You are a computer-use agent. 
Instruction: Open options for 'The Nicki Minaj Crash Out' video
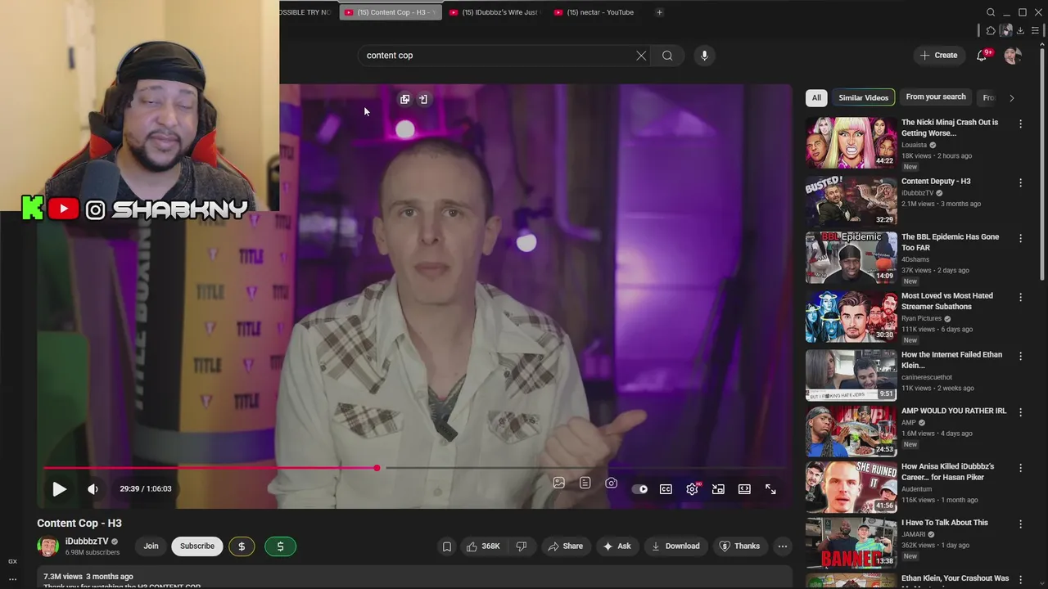[1020, 124]
